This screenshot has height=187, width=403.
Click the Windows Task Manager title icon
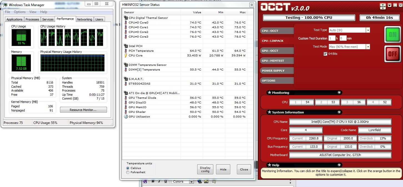[5, 5]
